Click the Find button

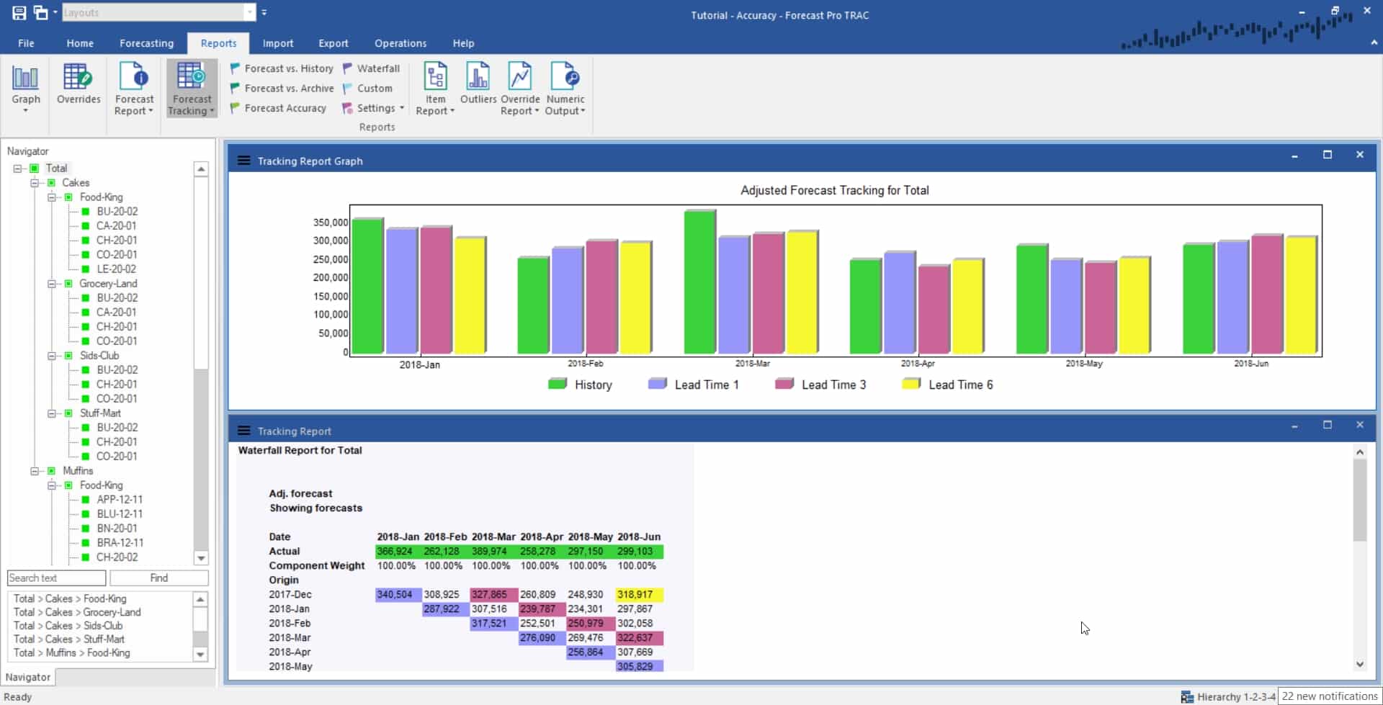158,578
